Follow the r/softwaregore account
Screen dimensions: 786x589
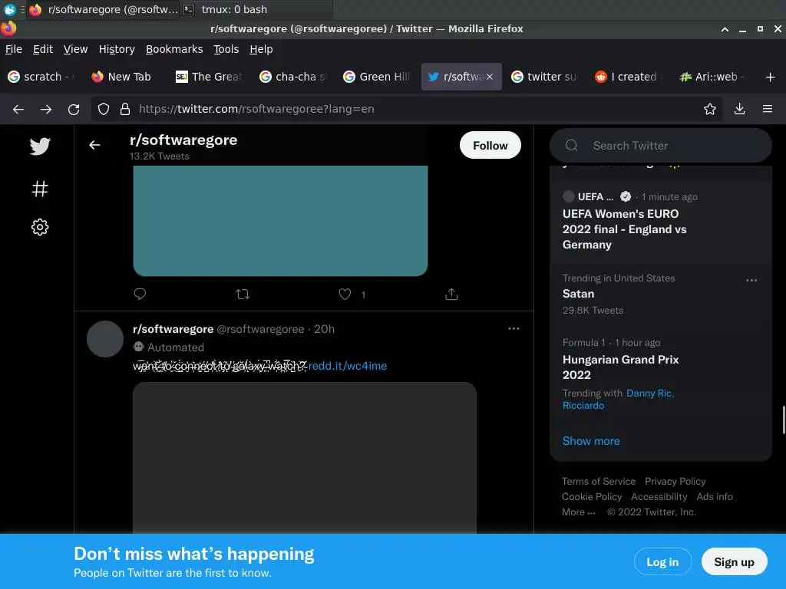point(490,145)
